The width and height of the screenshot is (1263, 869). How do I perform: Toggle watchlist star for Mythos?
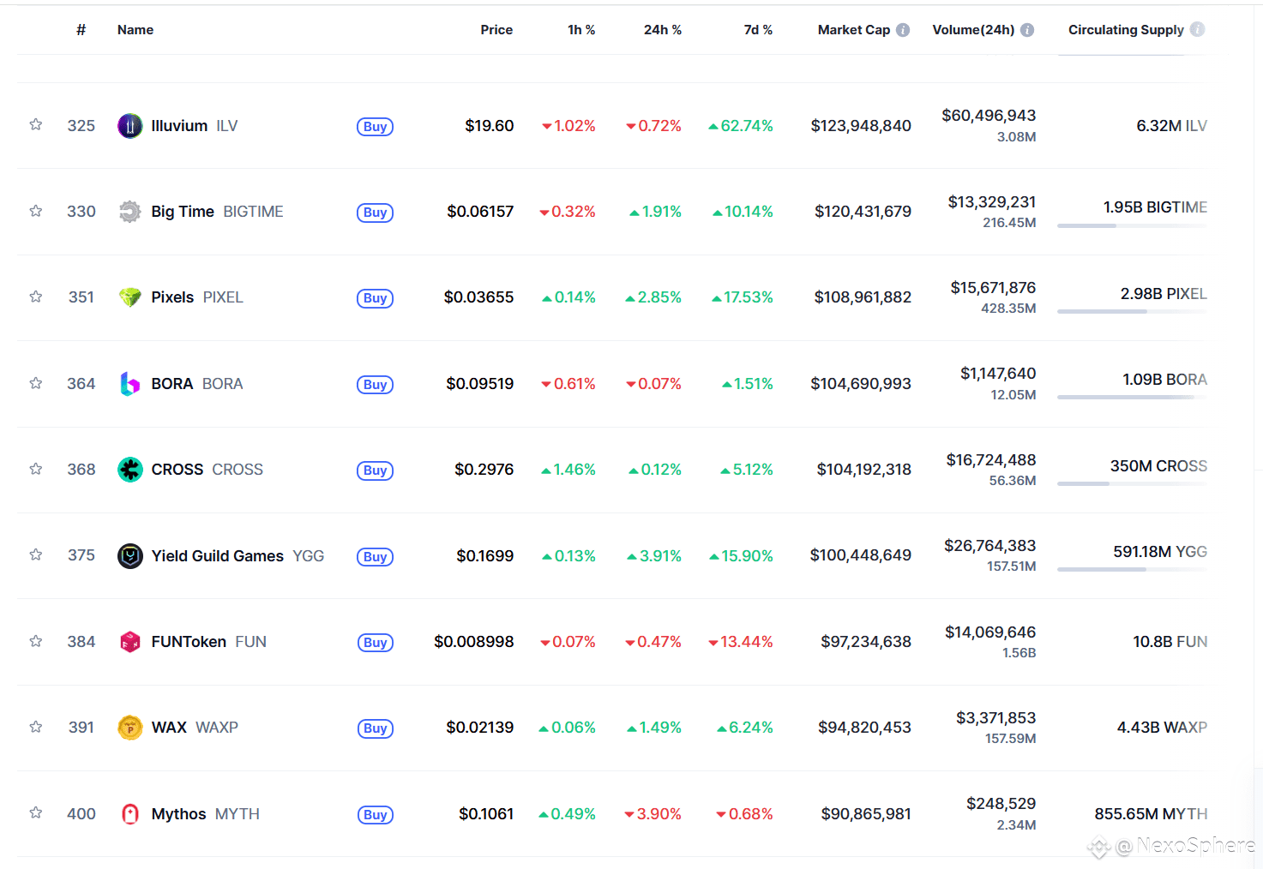pyautogui.click(x=36, y=812)
